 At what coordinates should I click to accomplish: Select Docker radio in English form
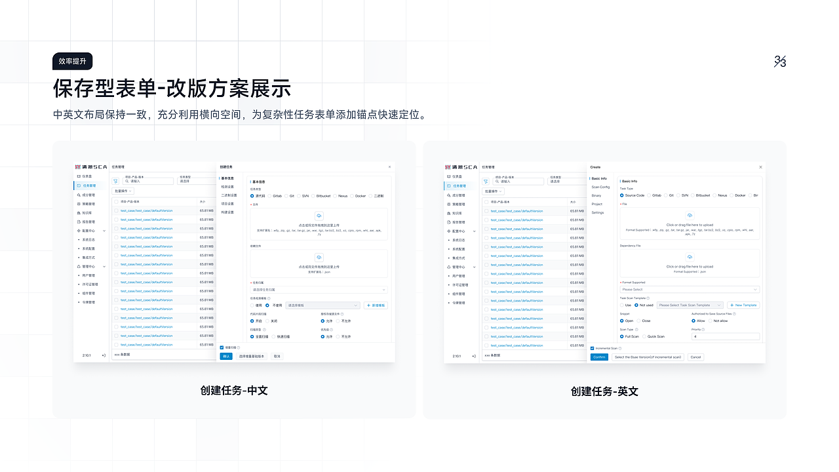732,195
